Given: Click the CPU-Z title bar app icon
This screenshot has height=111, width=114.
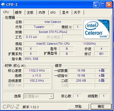Looking at the screenshot, I should click(3, 4).
